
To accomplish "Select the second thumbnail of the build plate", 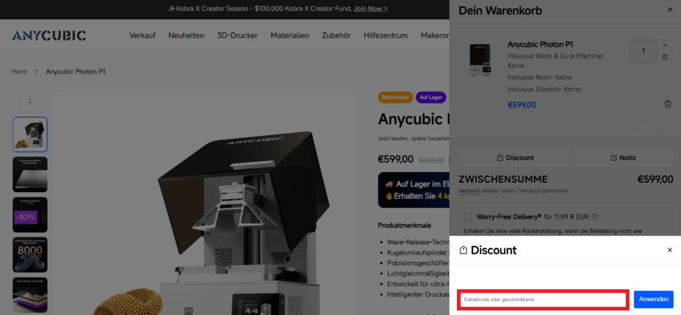I will click(30, 174).
